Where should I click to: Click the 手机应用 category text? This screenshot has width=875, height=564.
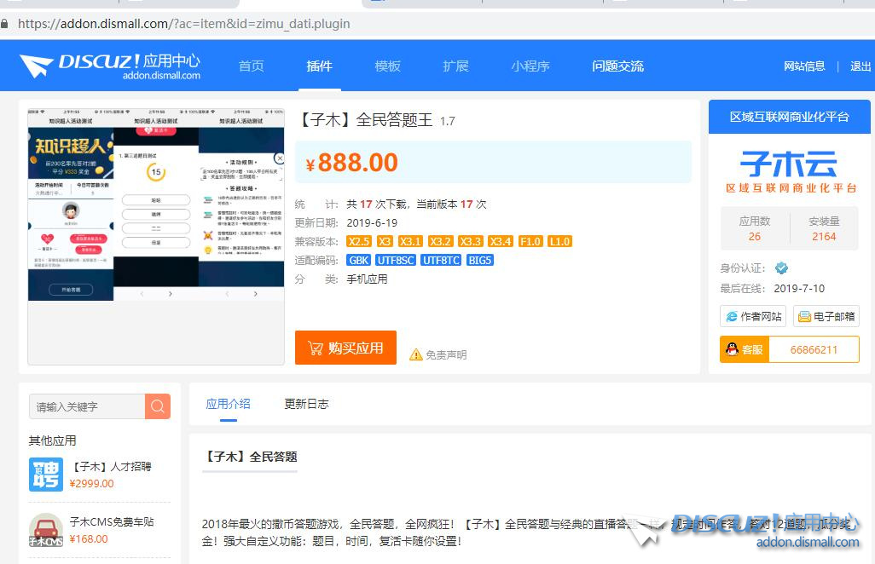pyautogui.click(x=368, y=279)
